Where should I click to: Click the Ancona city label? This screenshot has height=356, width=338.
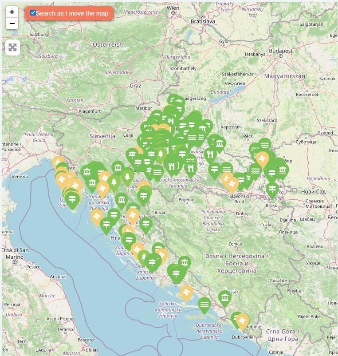pyautogui.click(x=58, y=277)
